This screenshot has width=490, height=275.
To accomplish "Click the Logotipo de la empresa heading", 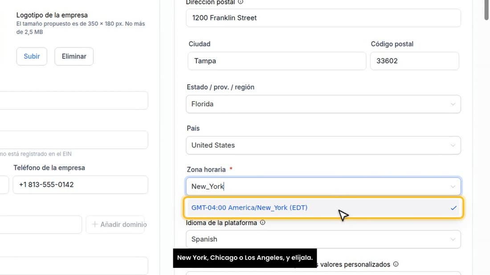I will (x=52, y=15).
